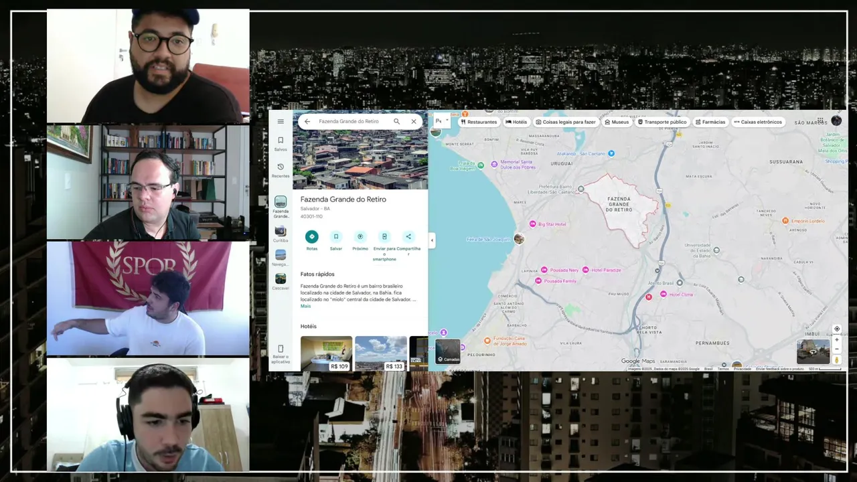
Task: Click the Feira de São Joaquim photo pin
Action: click(x=519, y=238)
